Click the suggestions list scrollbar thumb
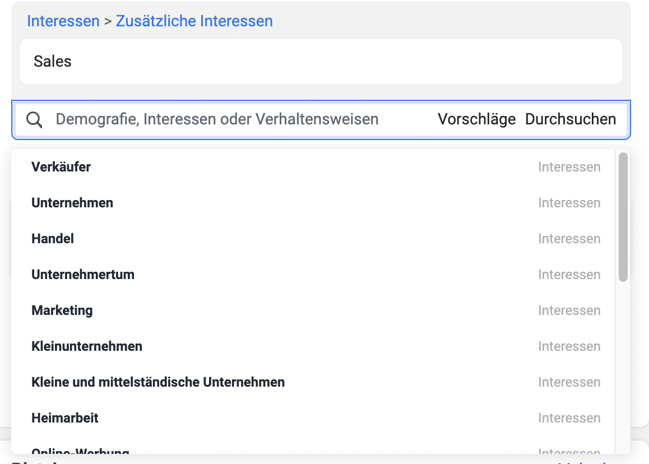 [x=623, y=217]
